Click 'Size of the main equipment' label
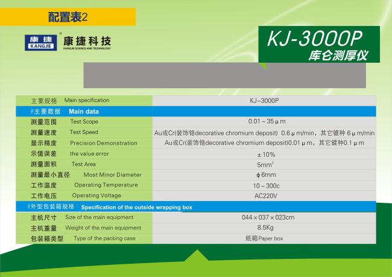The image size is (392, 277). 100,217
